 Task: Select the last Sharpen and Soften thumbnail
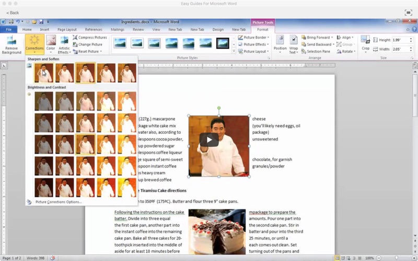[x=127, y=73]
